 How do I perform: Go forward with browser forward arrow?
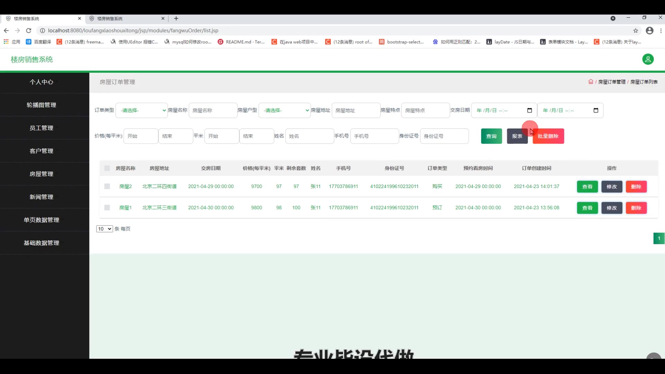(17, 30)
